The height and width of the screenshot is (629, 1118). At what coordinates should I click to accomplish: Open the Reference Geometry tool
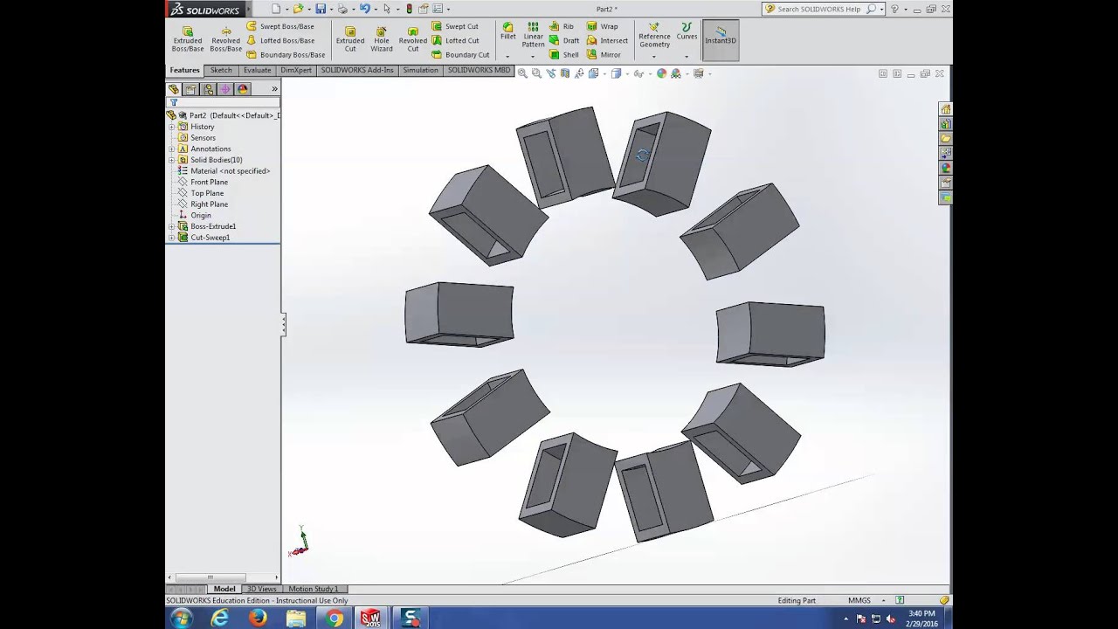[x=654, y=37]
